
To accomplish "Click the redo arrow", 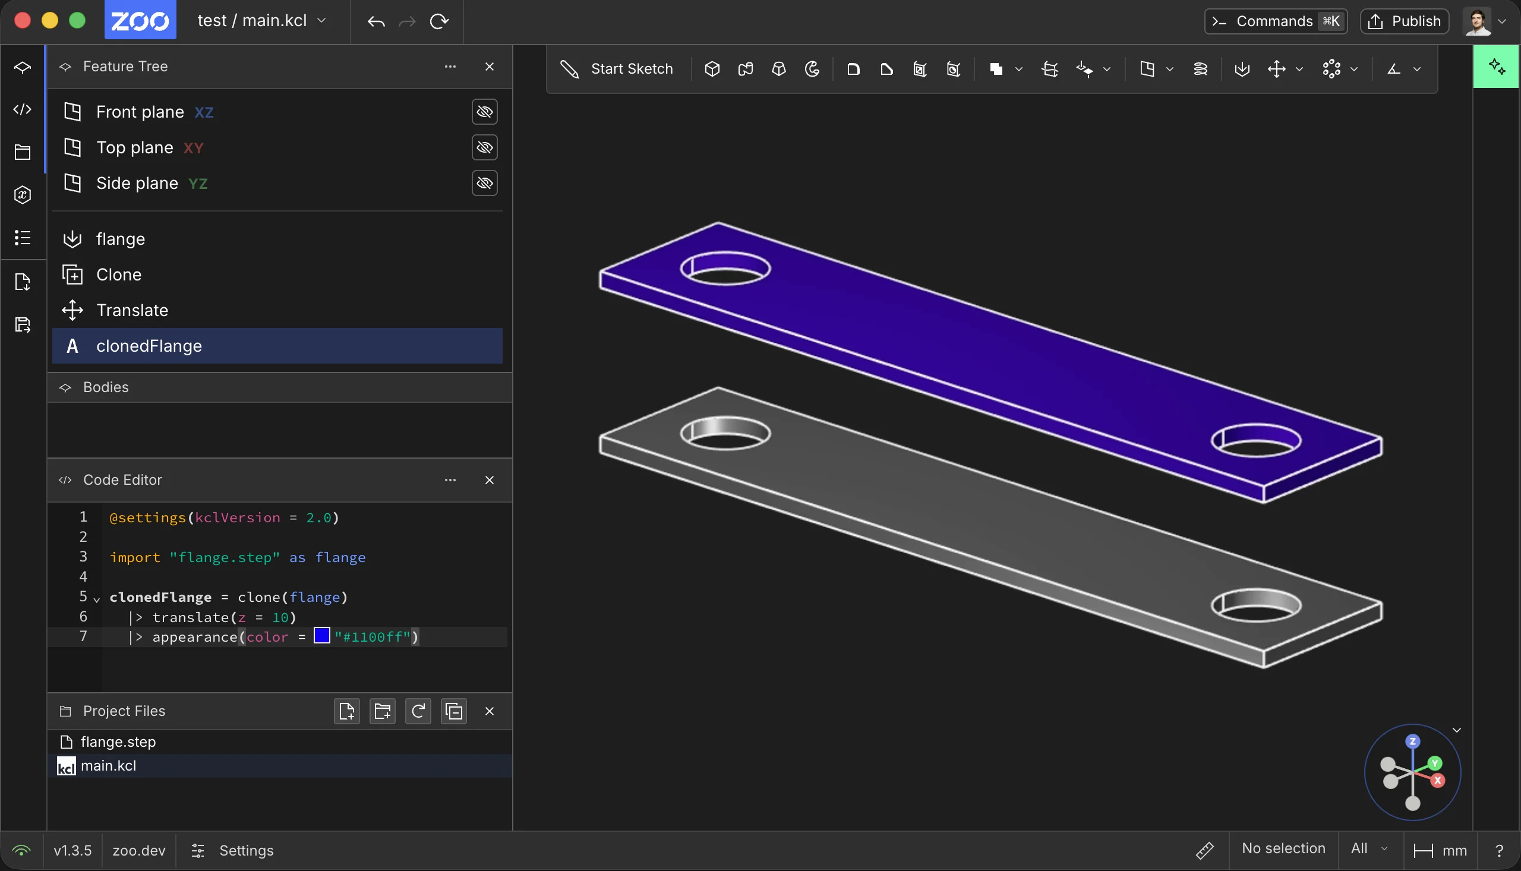I will 408,21.
